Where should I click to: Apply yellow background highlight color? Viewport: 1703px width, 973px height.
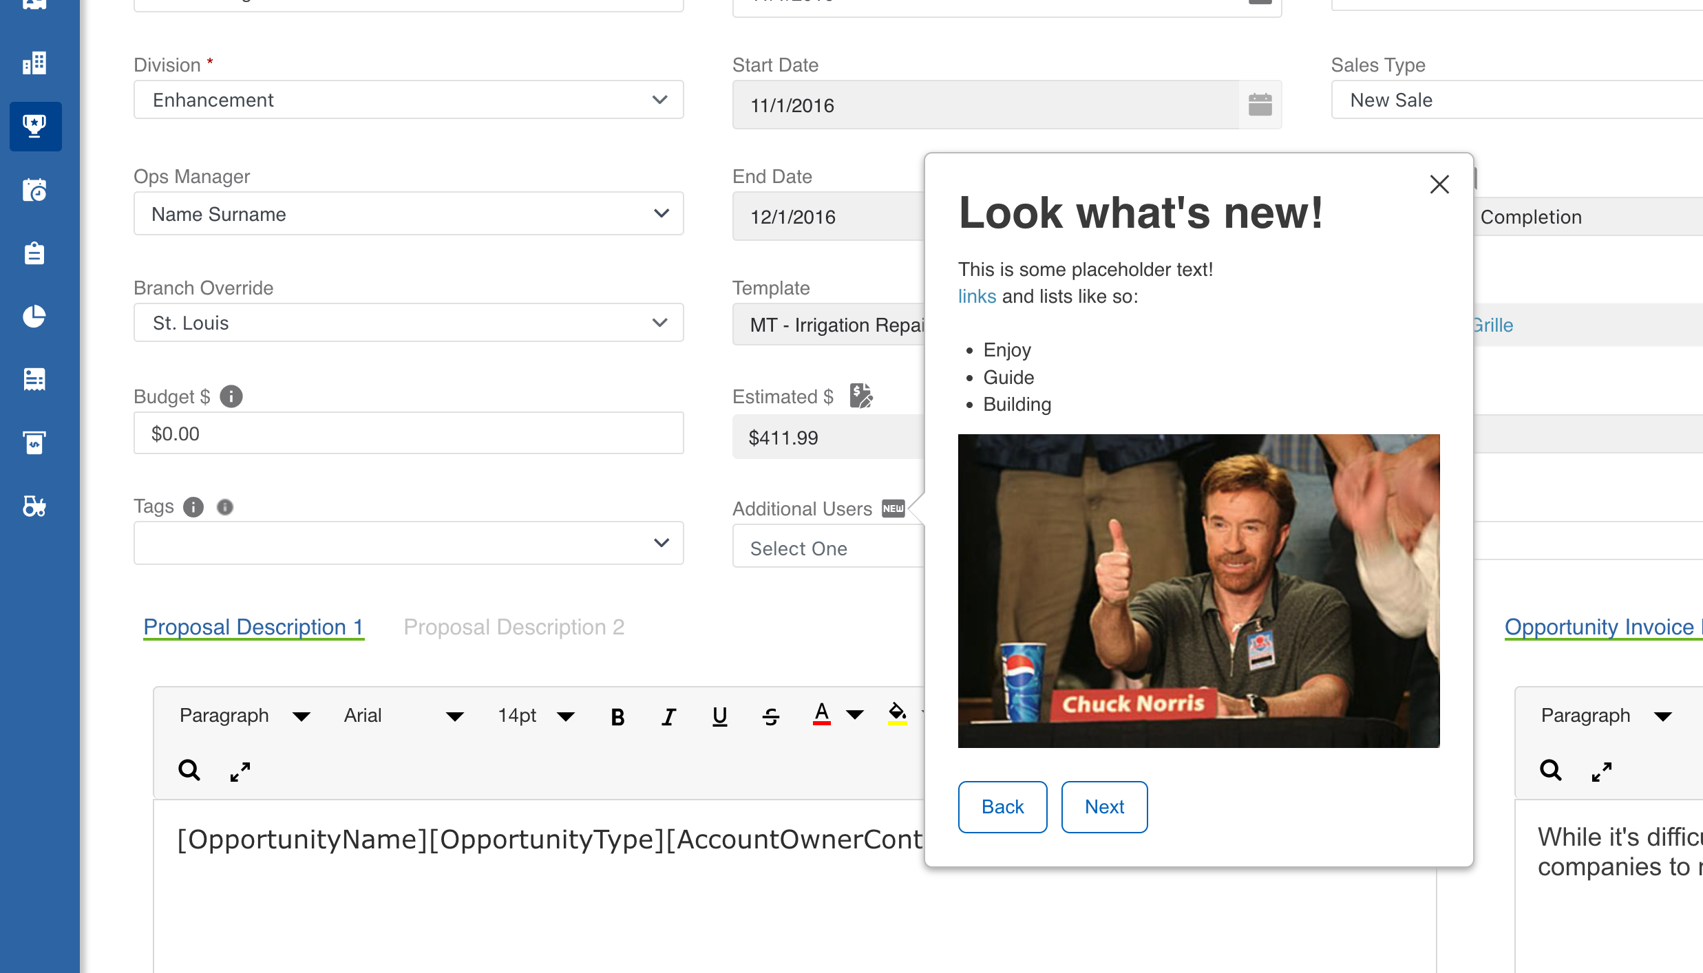(x=897, y=714)
